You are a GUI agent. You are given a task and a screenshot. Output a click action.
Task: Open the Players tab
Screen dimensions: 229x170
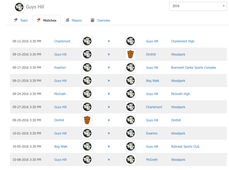(74, 20)
